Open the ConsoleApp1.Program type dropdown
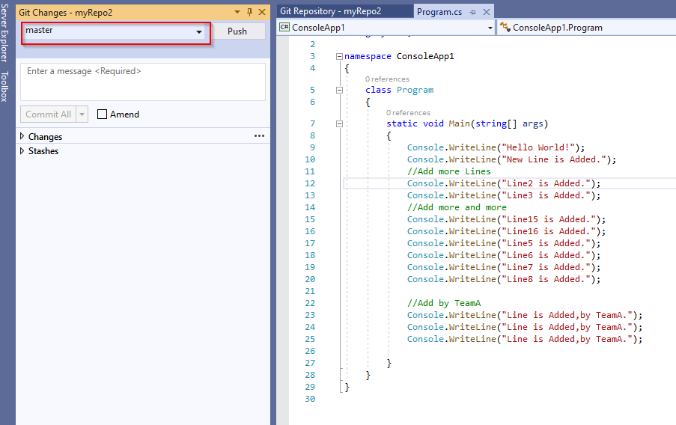The image size is (676, 425). pos(587,28)
